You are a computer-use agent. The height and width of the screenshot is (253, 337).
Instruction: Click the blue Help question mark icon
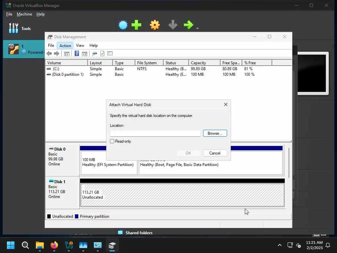click(77, 53)
